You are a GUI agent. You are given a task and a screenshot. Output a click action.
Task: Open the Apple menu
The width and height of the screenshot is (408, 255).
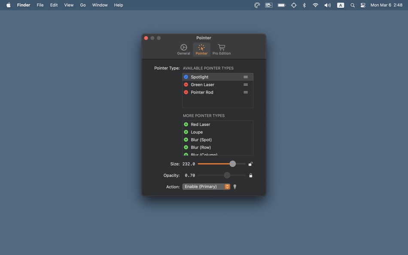click(x=8, y=5)
